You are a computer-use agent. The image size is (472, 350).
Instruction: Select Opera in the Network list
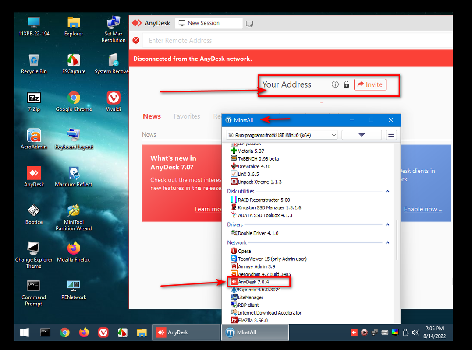tap(241, 251)
